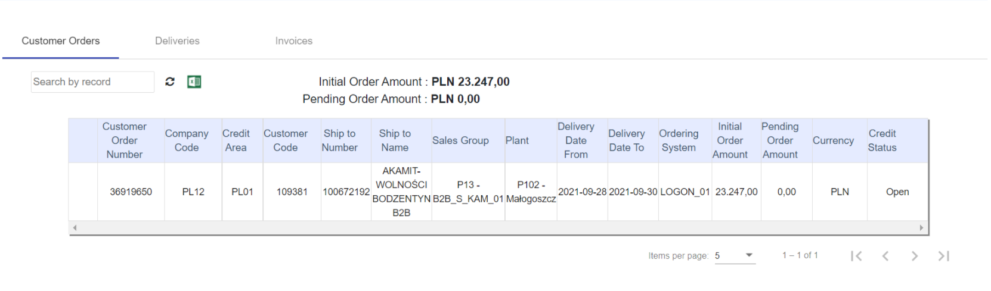
Task: Click the Delivery Date From column header
Action: [576, 140]
